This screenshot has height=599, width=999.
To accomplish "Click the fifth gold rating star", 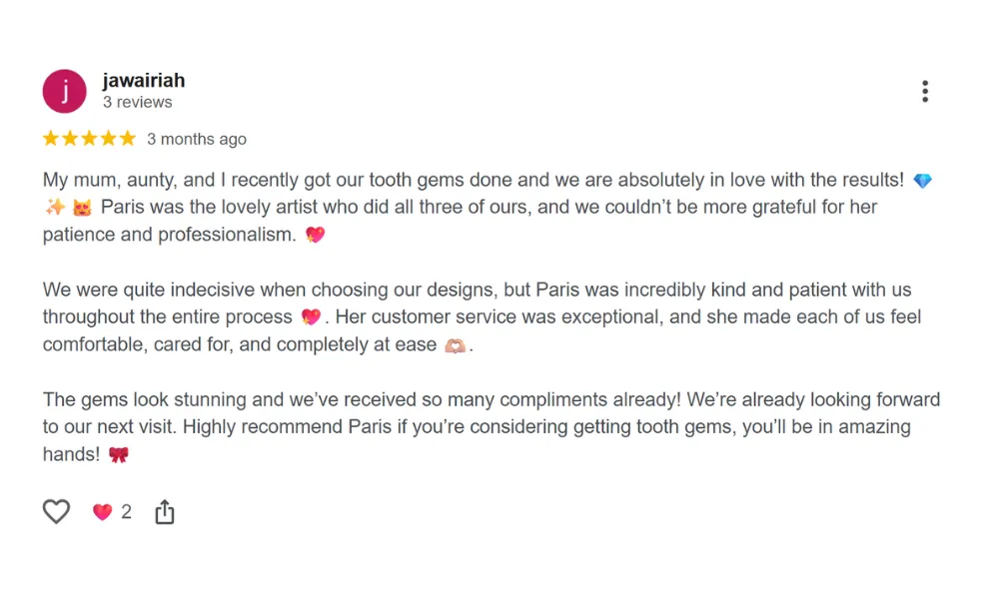I will tap(128, 139).
